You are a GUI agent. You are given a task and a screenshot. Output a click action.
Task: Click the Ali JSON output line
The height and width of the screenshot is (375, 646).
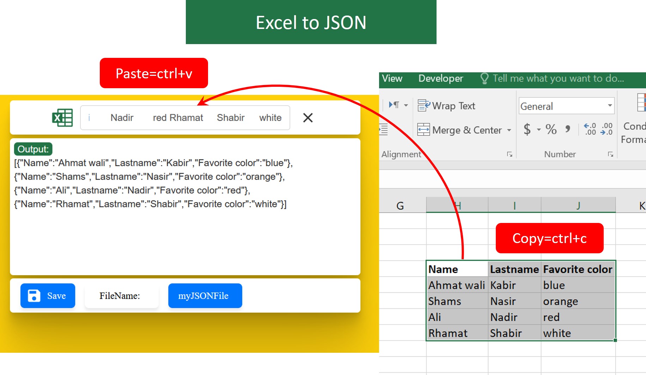tap(132, 190)
